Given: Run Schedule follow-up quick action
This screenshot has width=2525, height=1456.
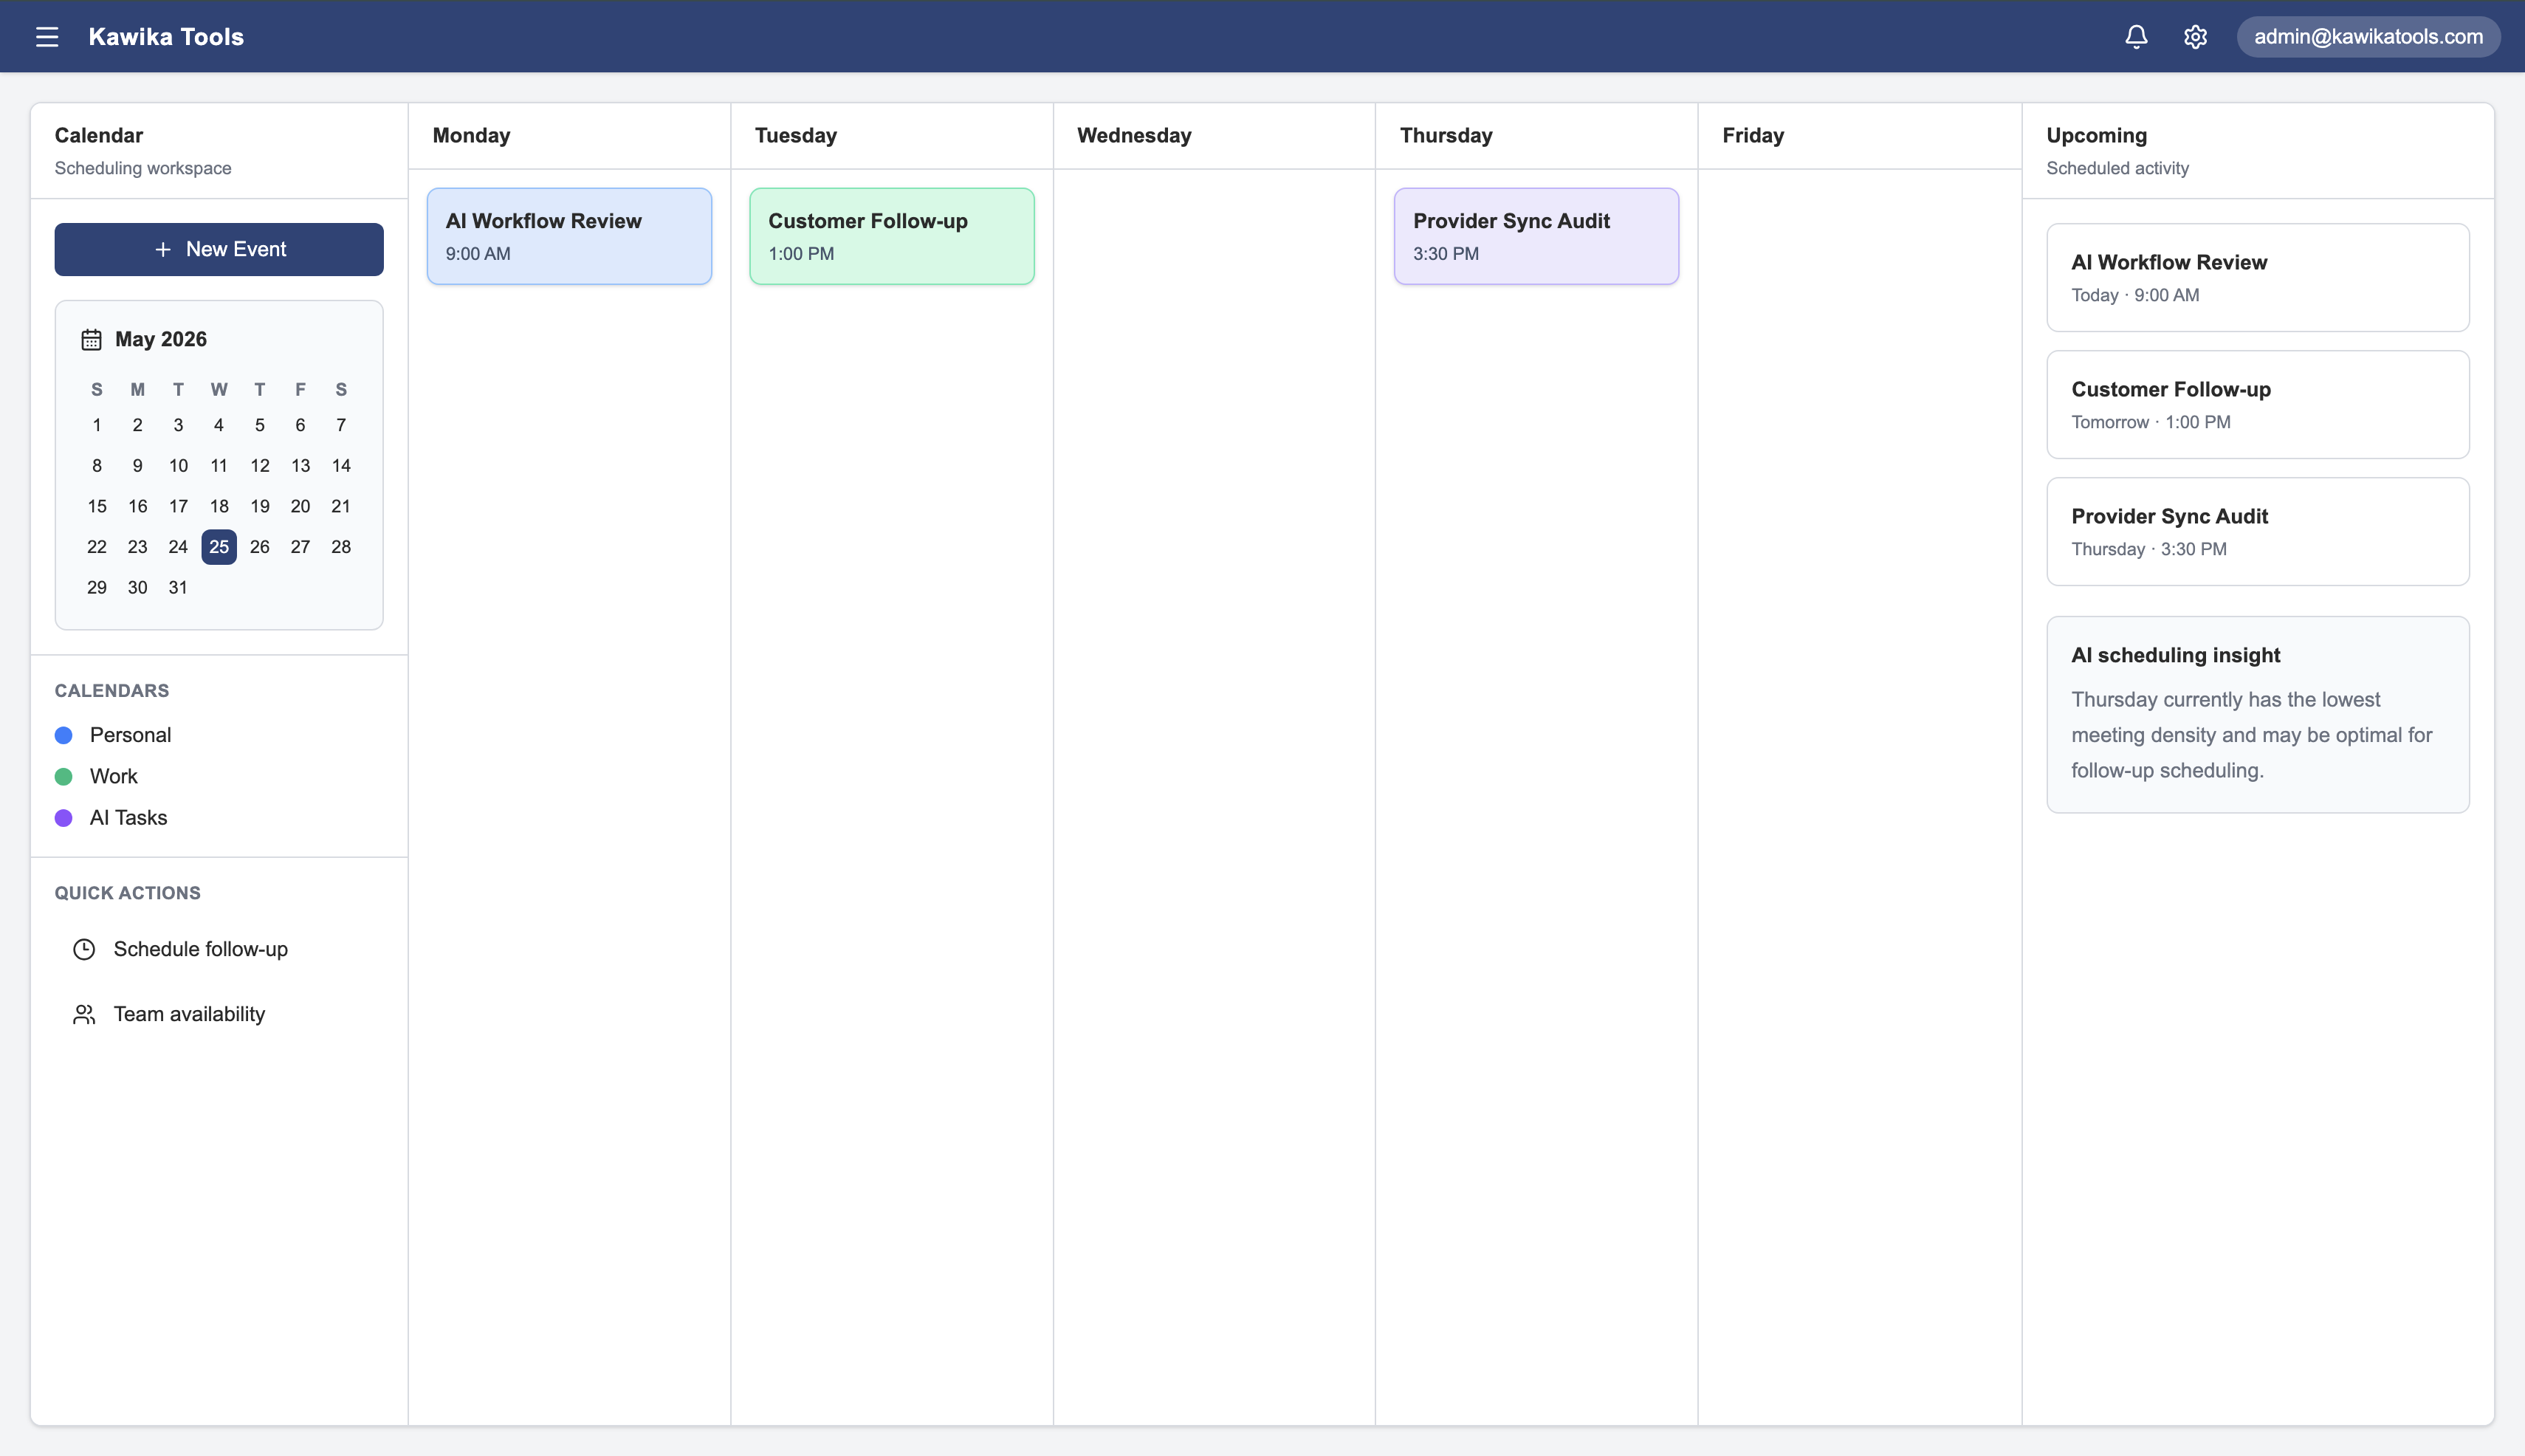Looking at the screenshot, I should pyautogui.click(x=219, y=949).
